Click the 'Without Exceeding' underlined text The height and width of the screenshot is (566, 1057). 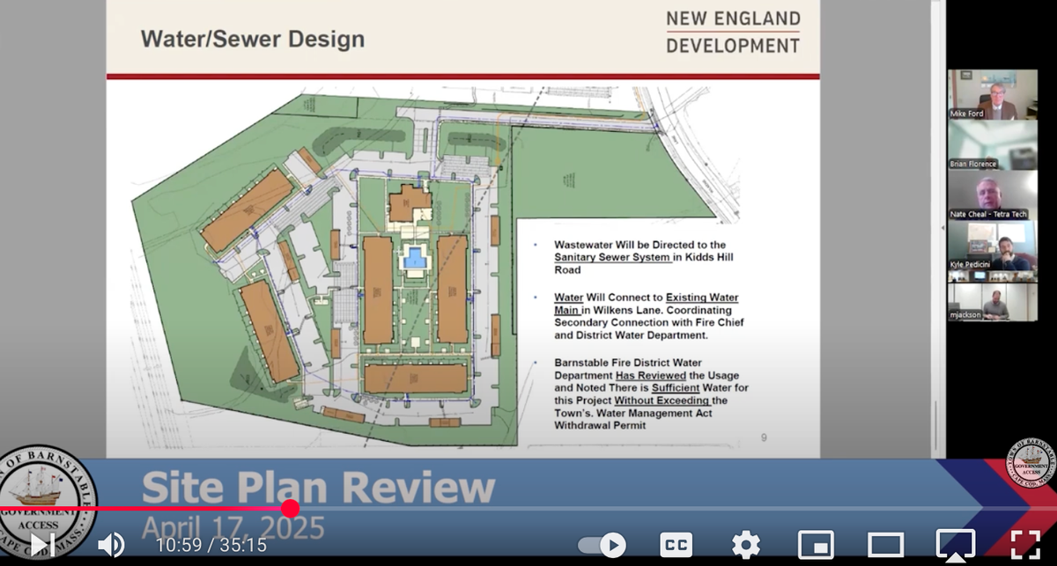(x=662, y=401)
